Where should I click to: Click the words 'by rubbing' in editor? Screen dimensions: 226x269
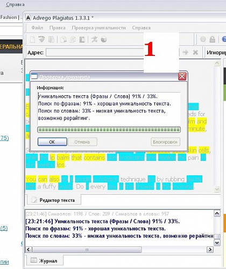(171, 179)
